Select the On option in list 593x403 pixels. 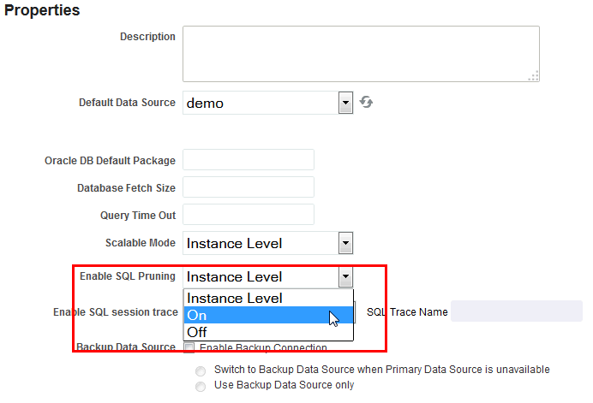coord(268,315)
